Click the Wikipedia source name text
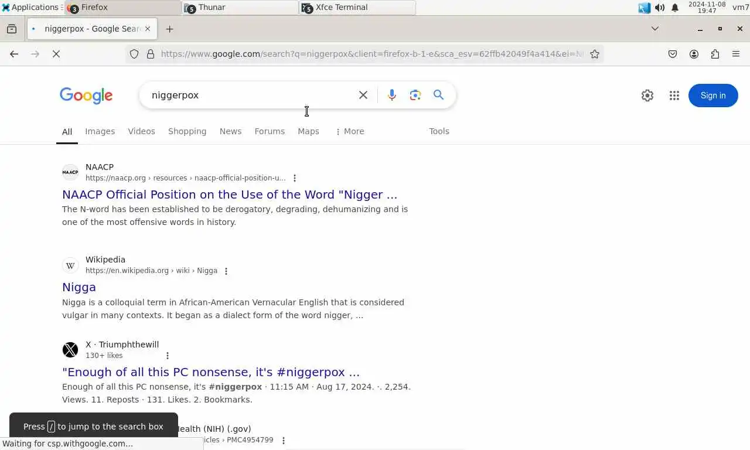Viewport: 750px width, 450px height. [105, 260]
